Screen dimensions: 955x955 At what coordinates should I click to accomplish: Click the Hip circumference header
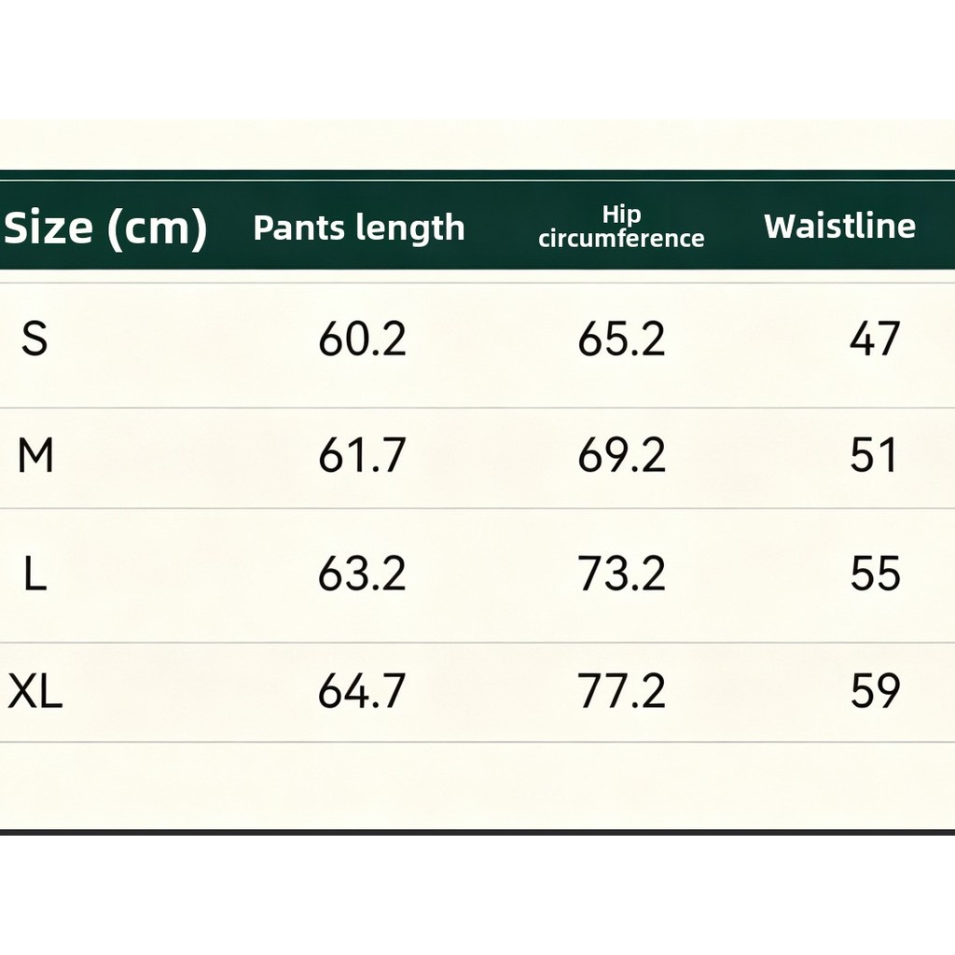coord(621,227)
